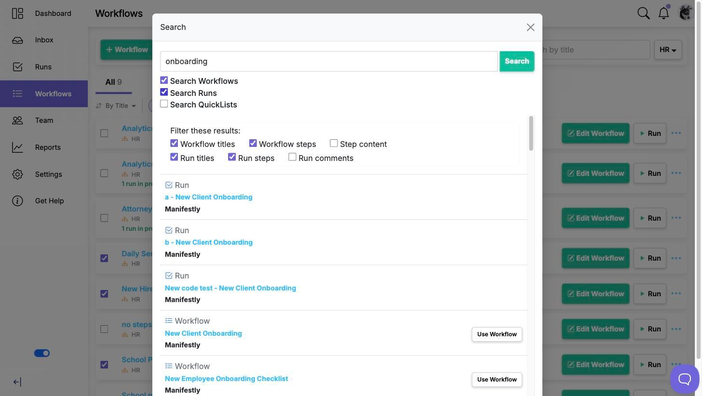Open the global search magnifier icon
Screen dimensions: 702x396
click(x=644, y=13)
